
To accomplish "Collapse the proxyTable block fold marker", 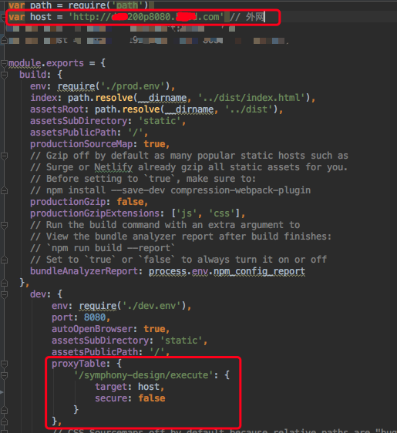I will point(4,364).
